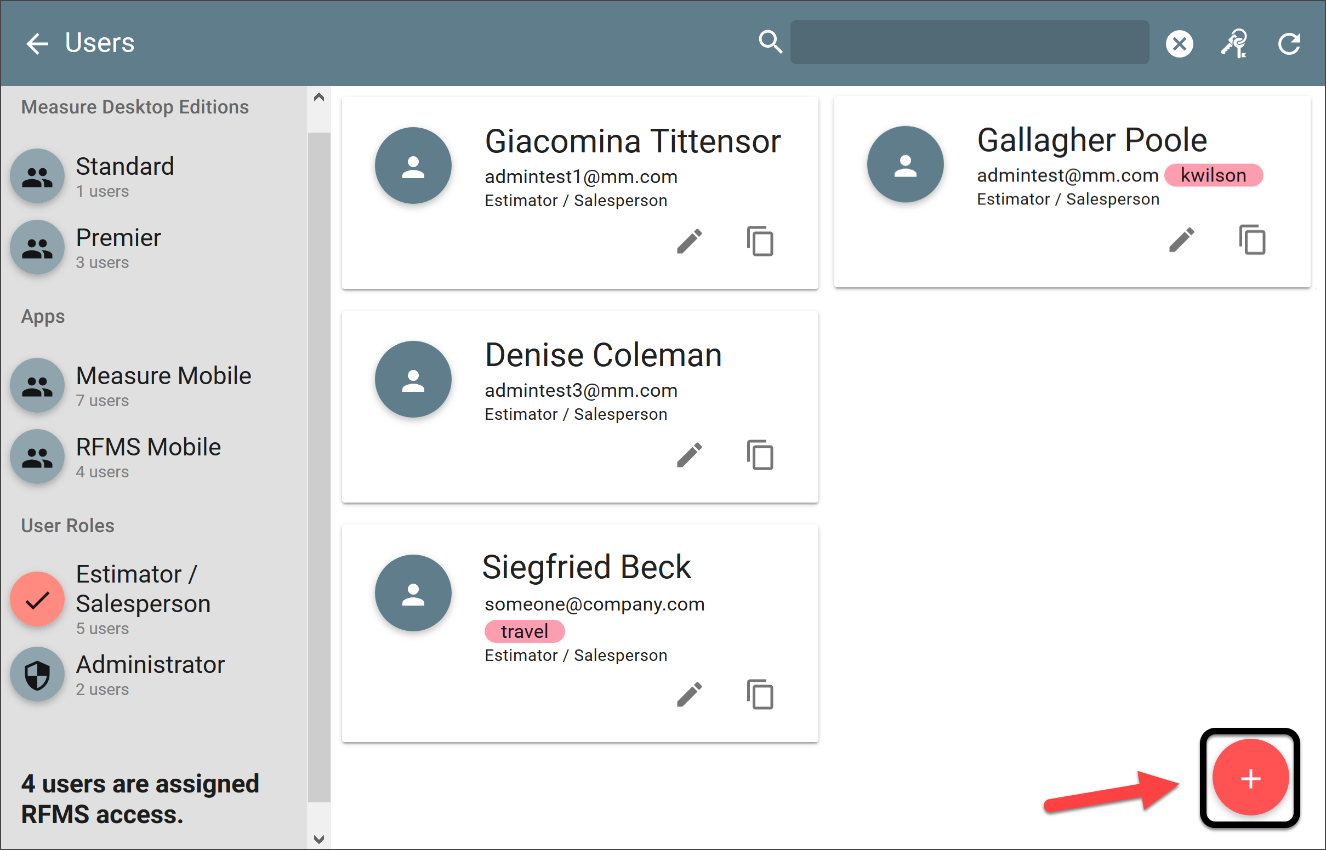The width and height of the screenshot is (1326, 850).
Task: Deselect the Estimator / Salesperson role filter
Action: point(37,598)
